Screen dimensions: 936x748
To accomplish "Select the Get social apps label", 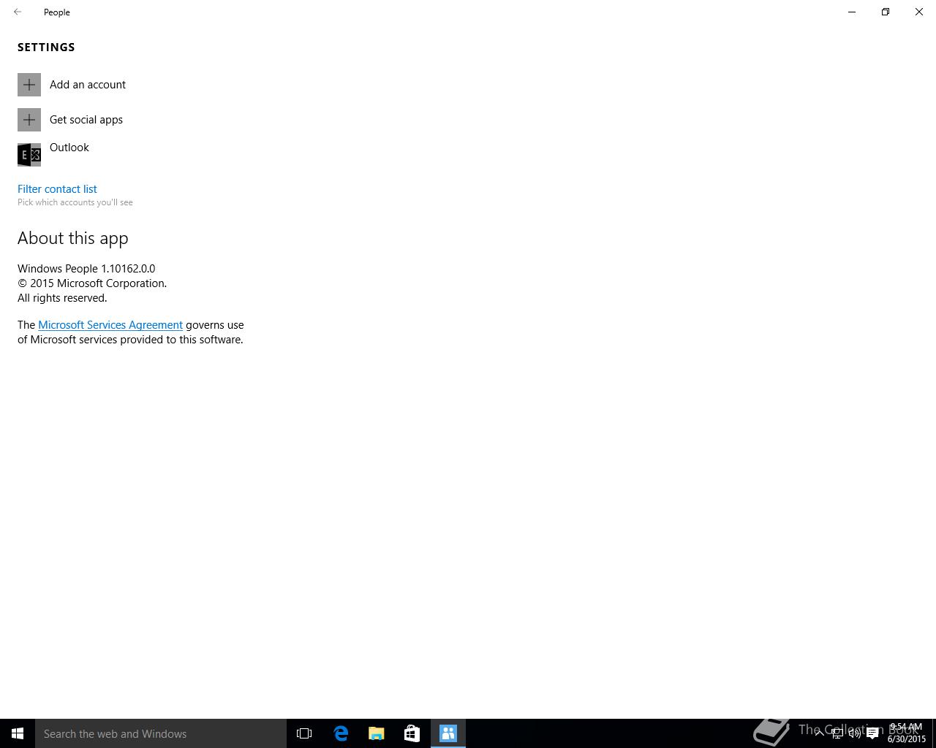I will [x=86, y=120].
